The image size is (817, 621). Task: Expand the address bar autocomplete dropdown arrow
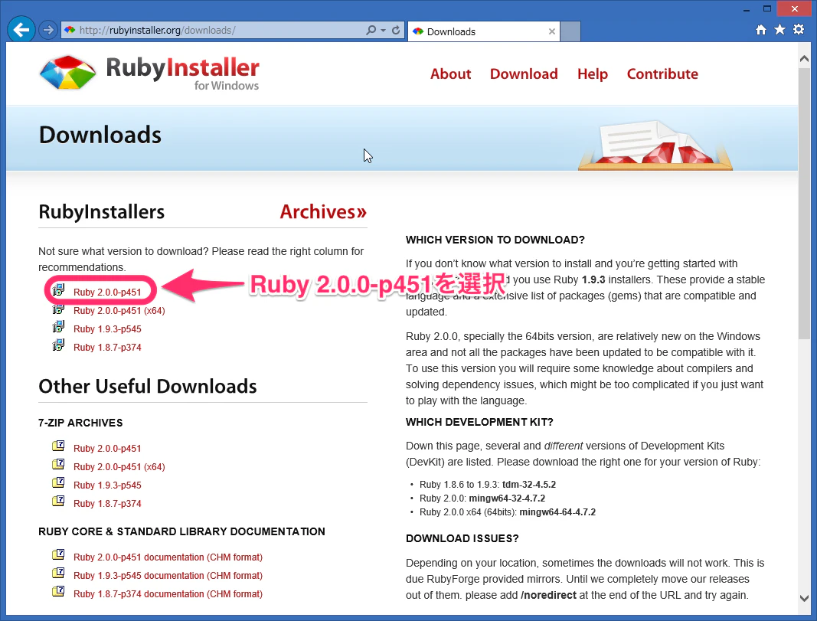[x=384, y=30]
